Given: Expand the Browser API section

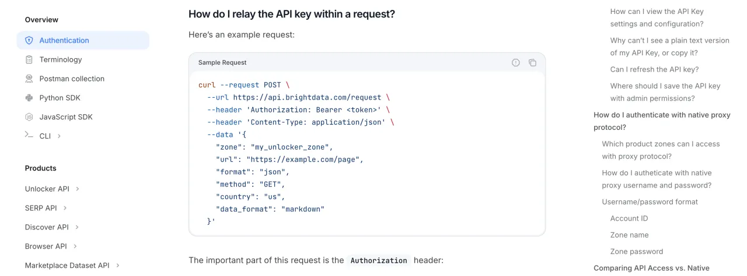Looking at the screenshot, I should [75, 246].
